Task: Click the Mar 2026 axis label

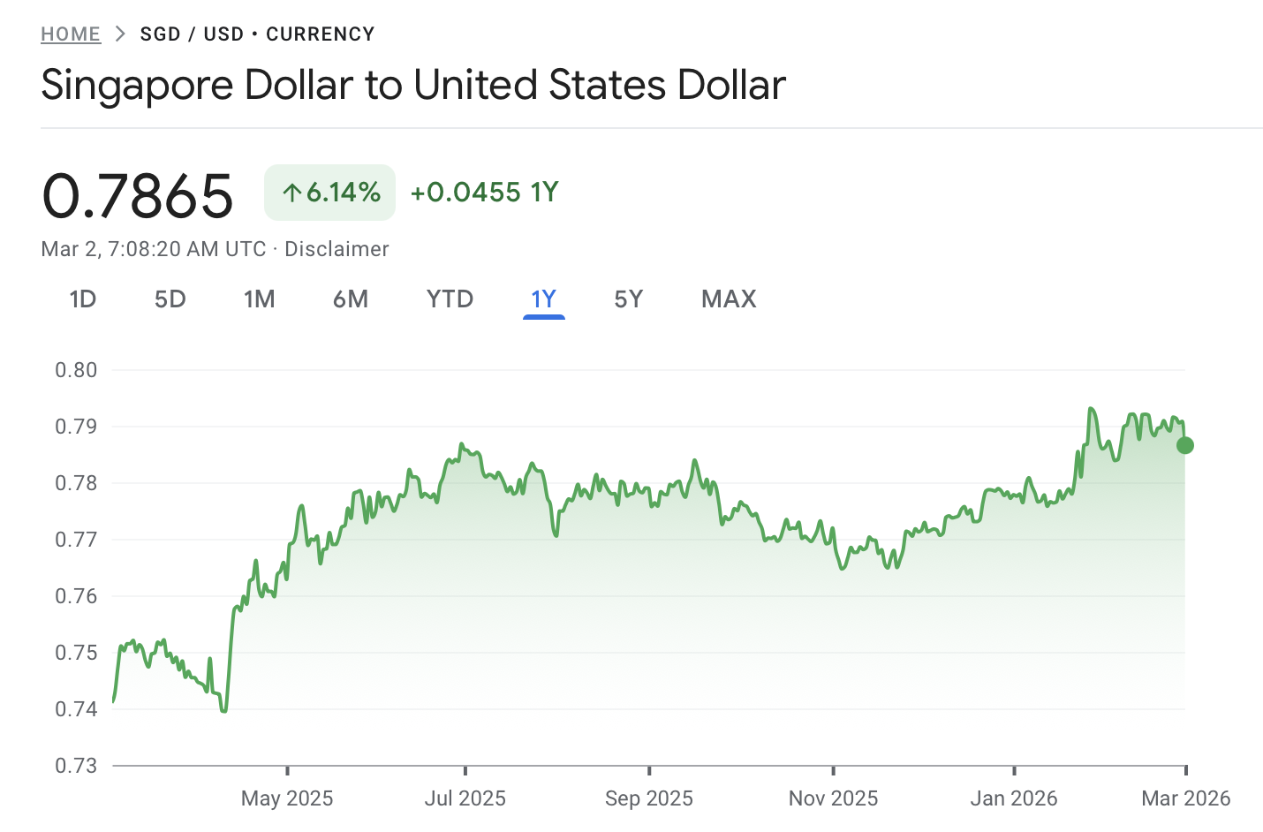Action: (1185, 798)
